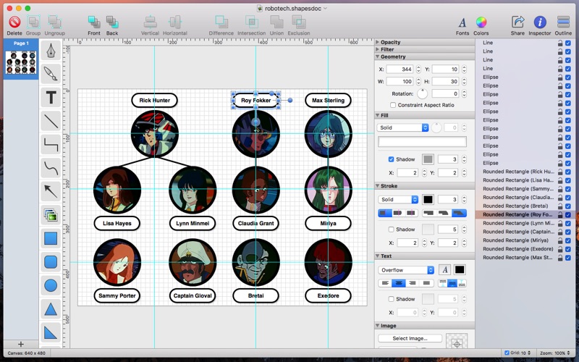Expand the Filter section
The width and height of the screenshot is (579, 362).
pos(377,49)
